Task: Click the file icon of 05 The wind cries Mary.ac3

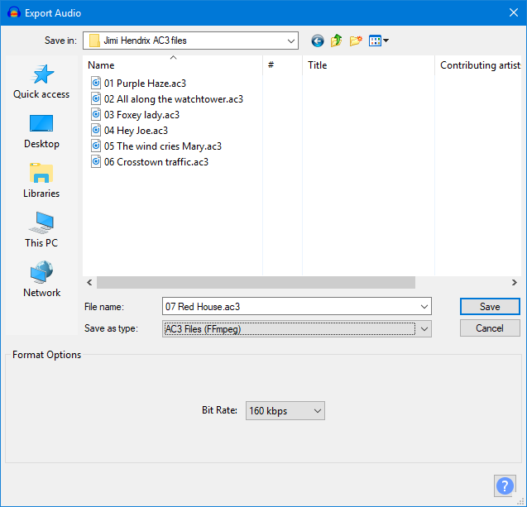Action: tap(96, 146)
